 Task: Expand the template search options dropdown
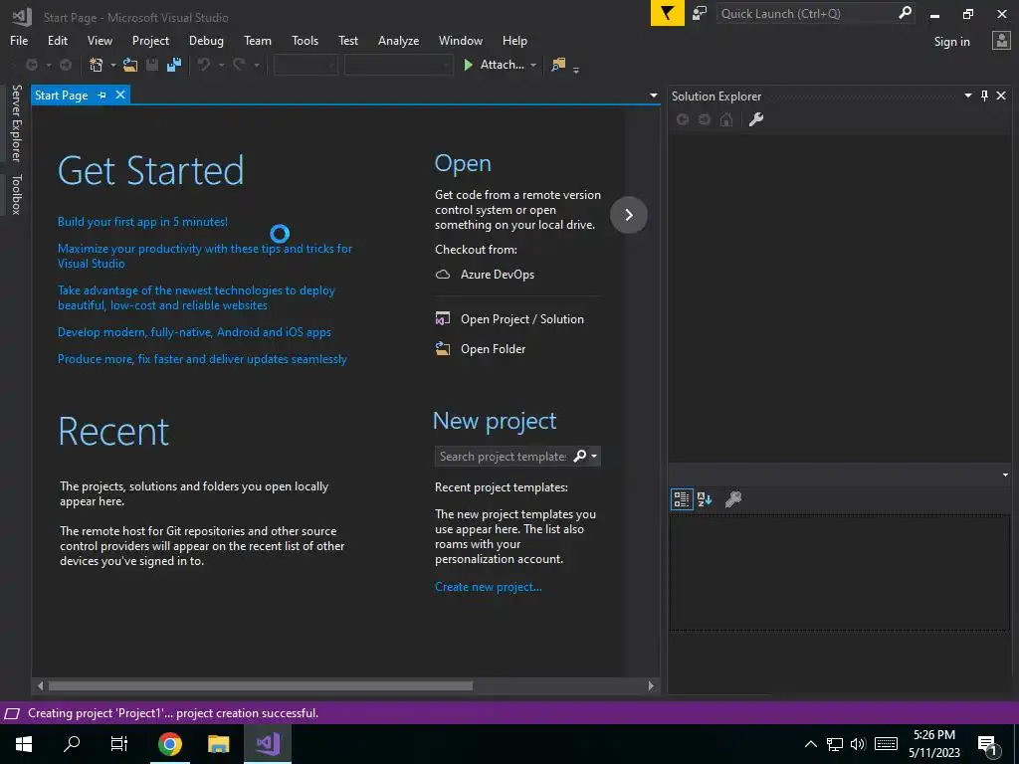pyautogui.click(x=594, y=456)
